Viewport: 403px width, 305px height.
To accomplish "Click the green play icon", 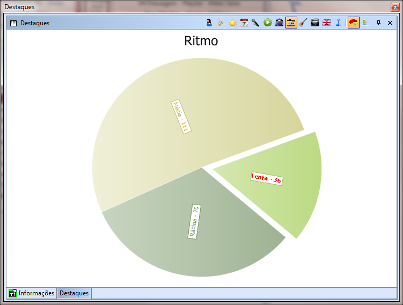I will point(268,23).
